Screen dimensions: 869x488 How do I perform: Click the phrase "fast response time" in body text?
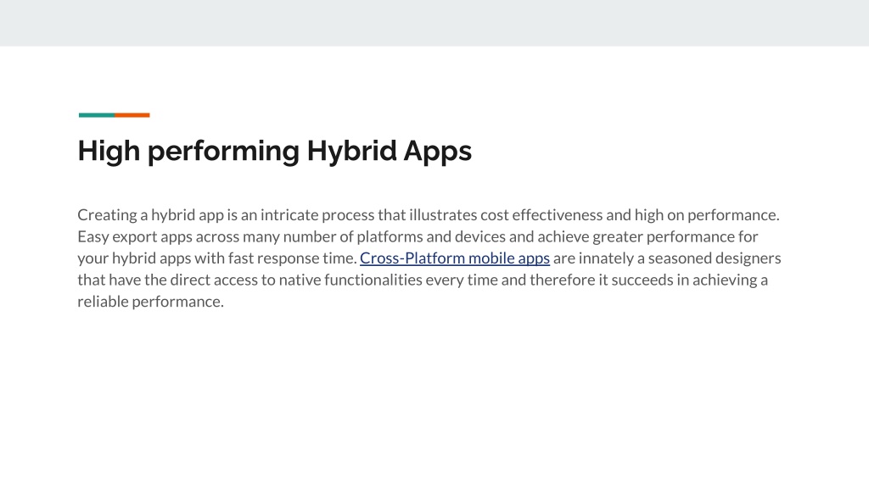click(292, 258)
